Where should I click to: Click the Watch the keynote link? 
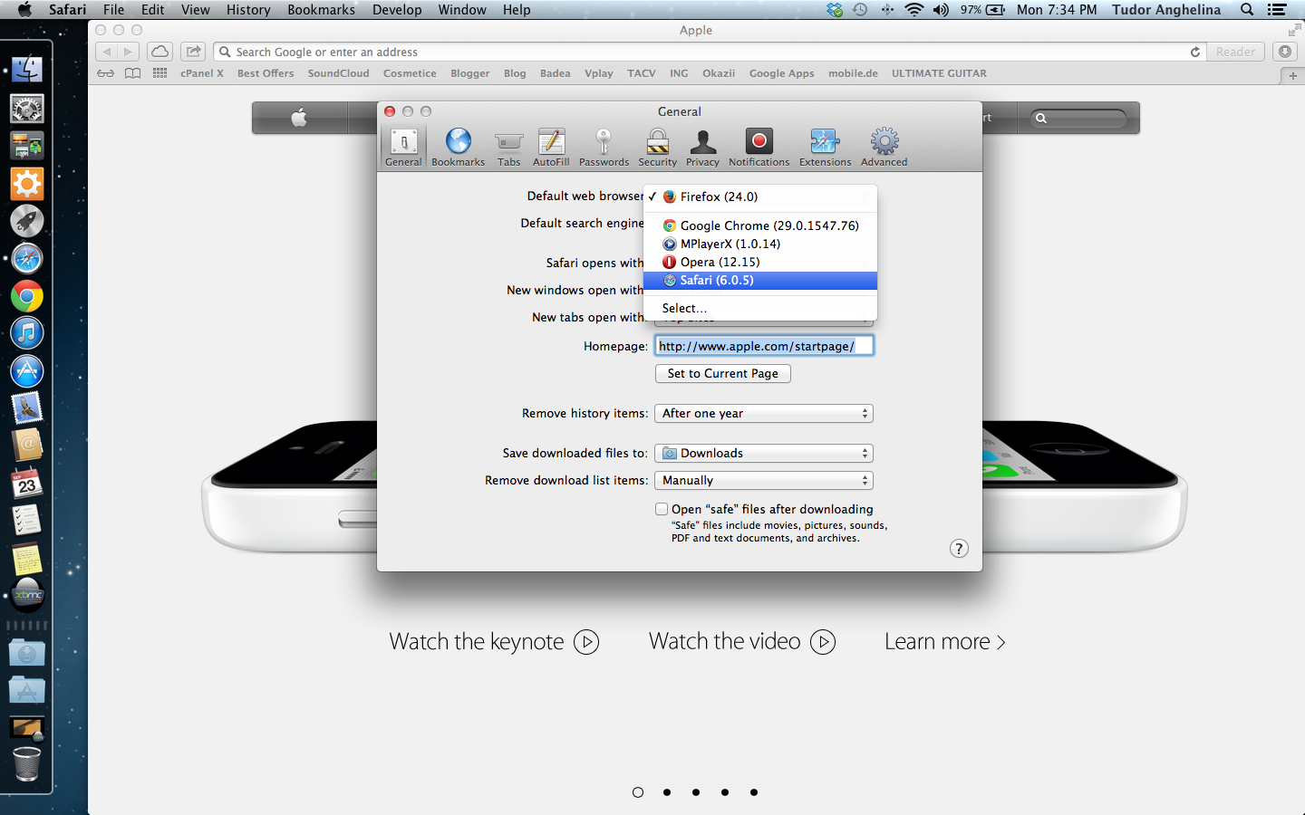point(494,642)
